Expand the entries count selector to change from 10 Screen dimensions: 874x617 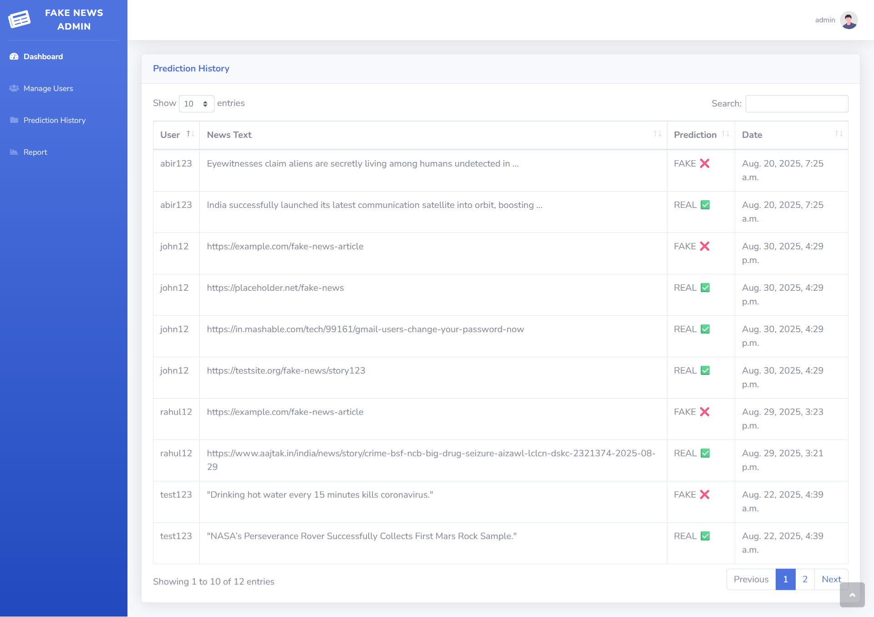[196, 103]
